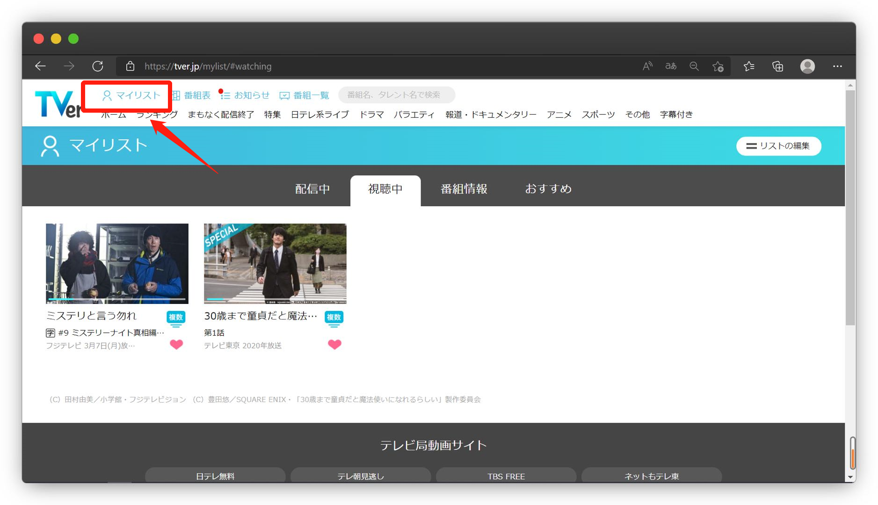This screenshot has height=505, width=878.
Task: Click the page scrollbar up arrow
Action: click(x=850, y=85)
